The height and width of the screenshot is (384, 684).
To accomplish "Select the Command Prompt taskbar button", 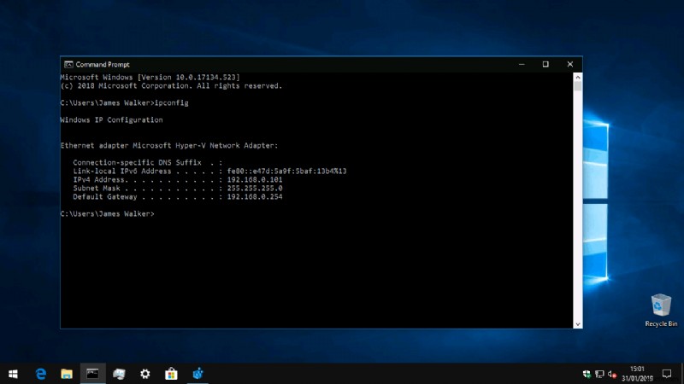I will coord(92,374).
